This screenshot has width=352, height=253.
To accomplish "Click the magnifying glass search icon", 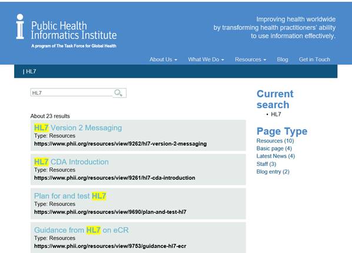I will coord(118,93).
